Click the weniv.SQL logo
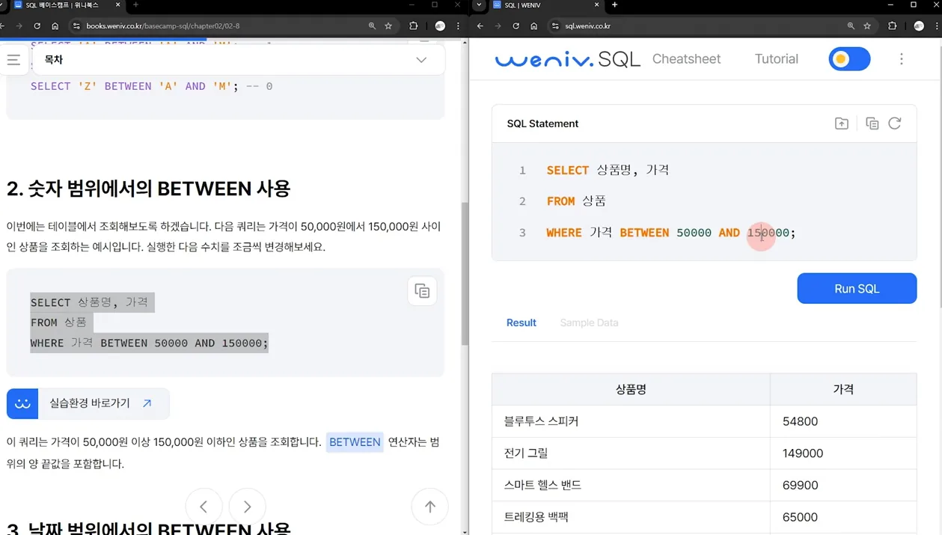The image size is (942, 535). 567,59
